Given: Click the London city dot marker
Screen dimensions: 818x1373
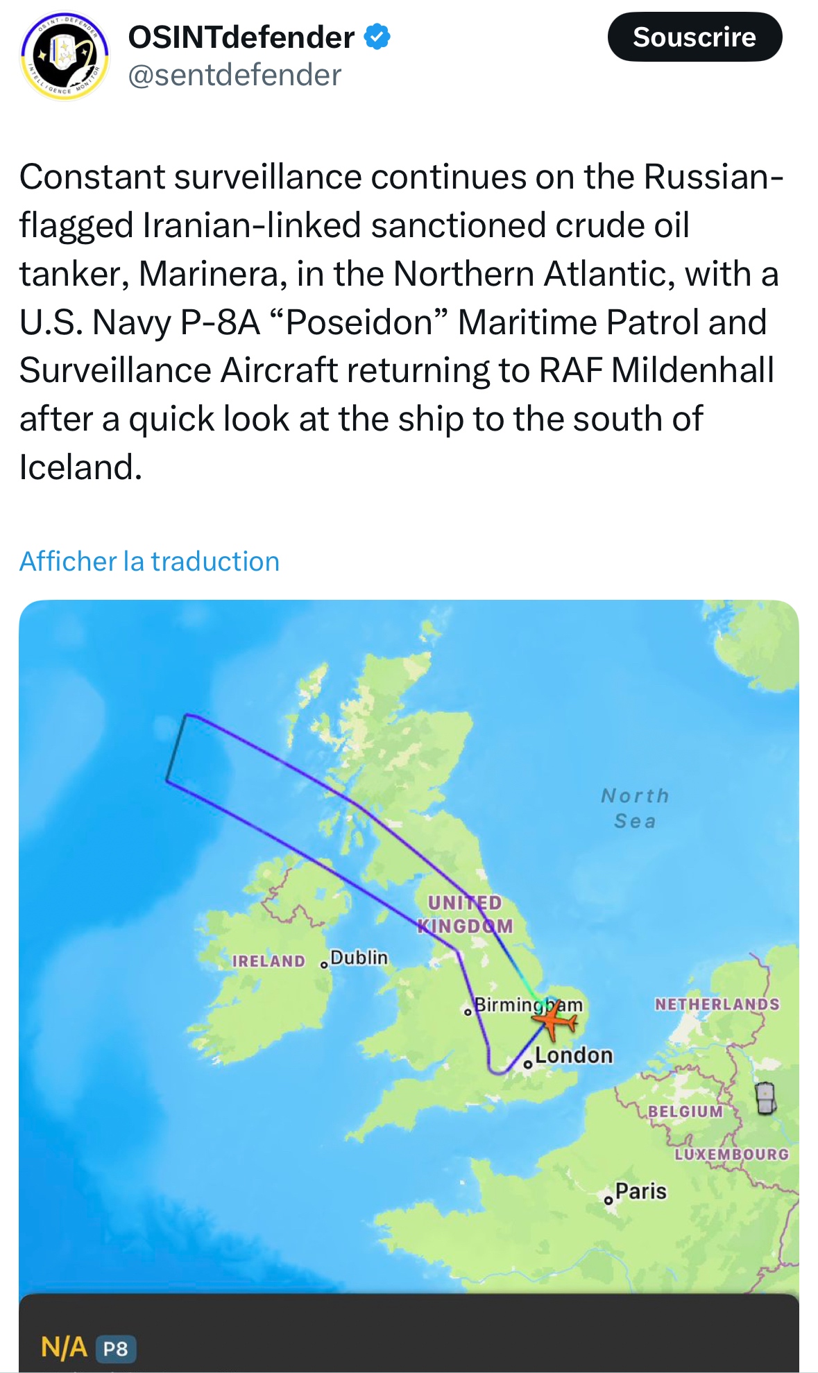Looking at the screenshot, I should pyautogui.click(x=528, y=1064).
